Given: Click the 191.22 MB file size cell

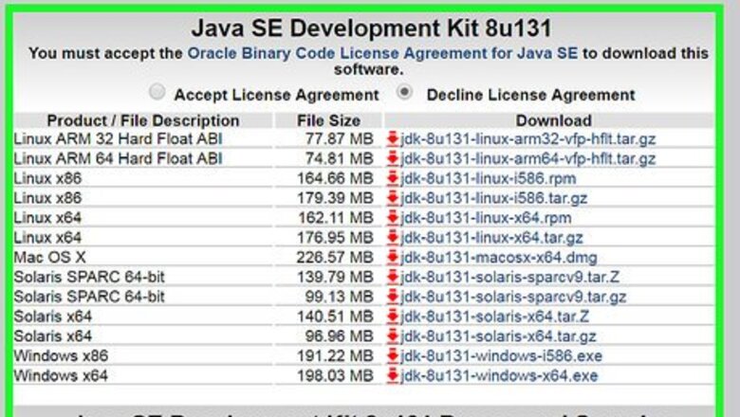Looking at the screenshot, I should (x=335, y=356).
